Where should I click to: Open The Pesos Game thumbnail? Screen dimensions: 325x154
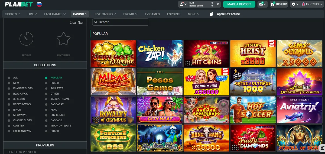[160, 82]
